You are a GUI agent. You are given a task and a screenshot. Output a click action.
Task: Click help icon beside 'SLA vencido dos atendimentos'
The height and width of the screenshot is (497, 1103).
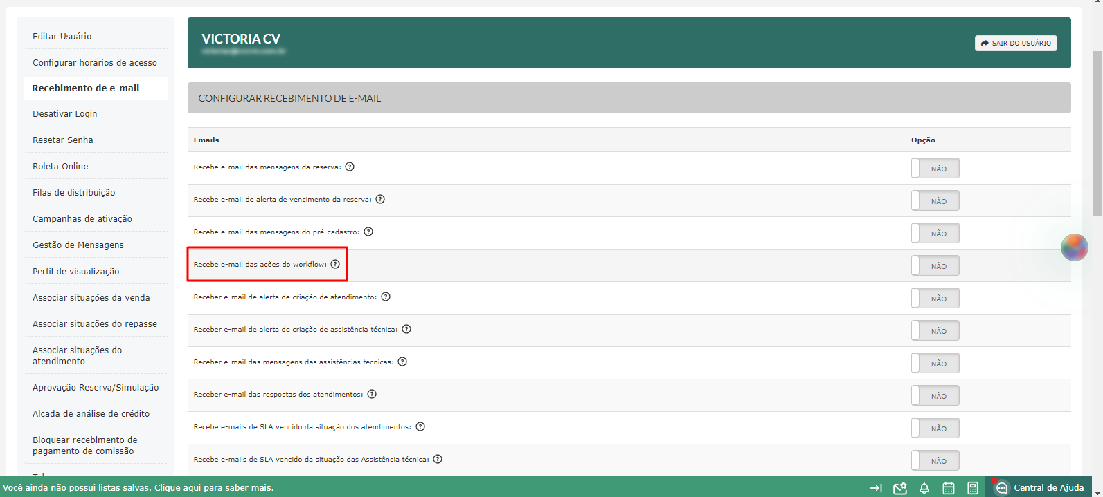[420, 426]
